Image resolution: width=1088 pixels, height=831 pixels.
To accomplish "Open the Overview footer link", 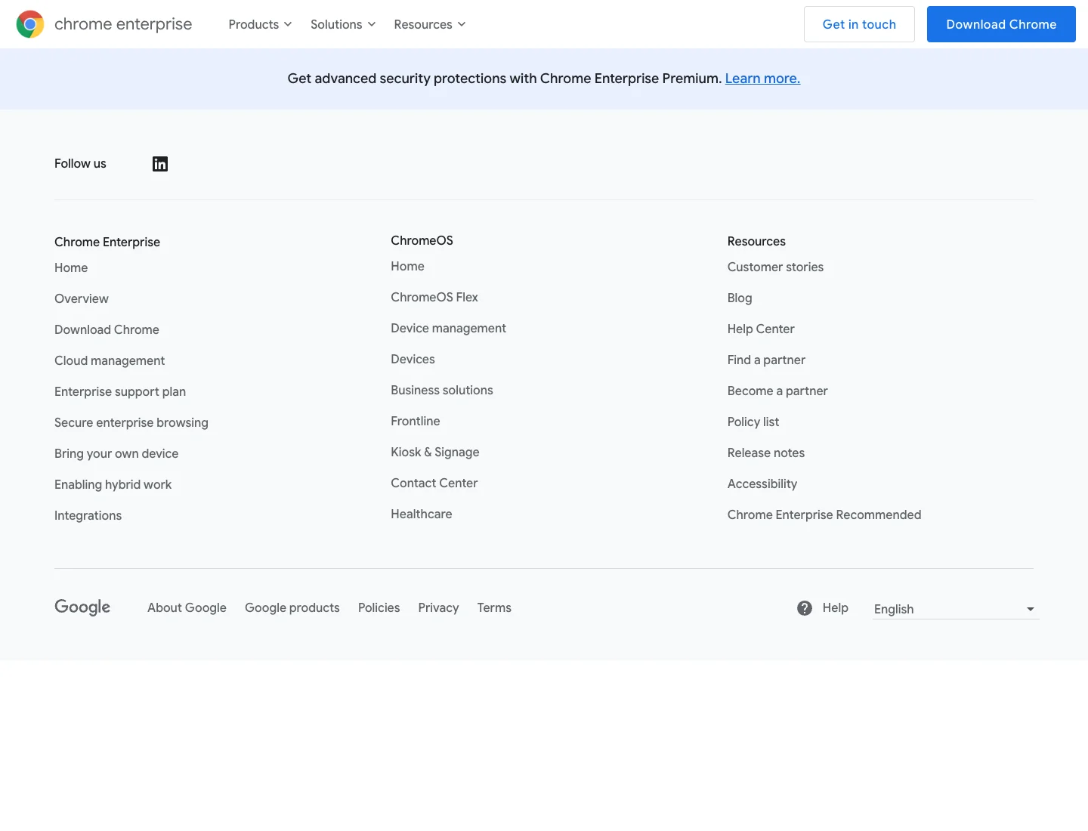I will [x=82, y=298].
